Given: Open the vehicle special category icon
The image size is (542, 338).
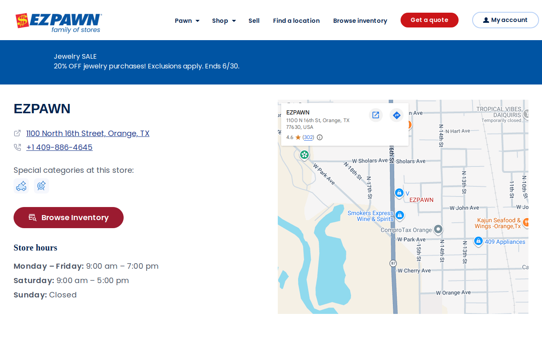Looking at the screenshot, I should click(x=21, y=186).
